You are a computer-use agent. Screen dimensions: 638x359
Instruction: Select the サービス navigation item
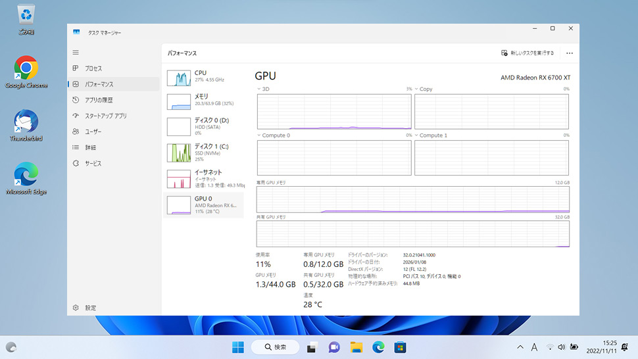(114, 164)
